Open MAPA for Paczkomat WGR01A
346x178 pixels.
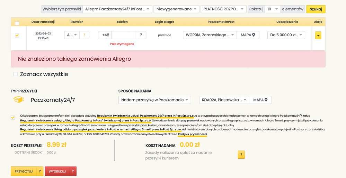click(x=248, y=35)
